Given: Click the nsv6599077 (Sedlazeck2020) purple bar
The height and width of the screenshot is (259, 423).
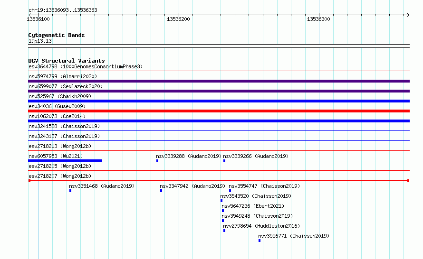Looking at the screenshot, I should pos(219,91).
